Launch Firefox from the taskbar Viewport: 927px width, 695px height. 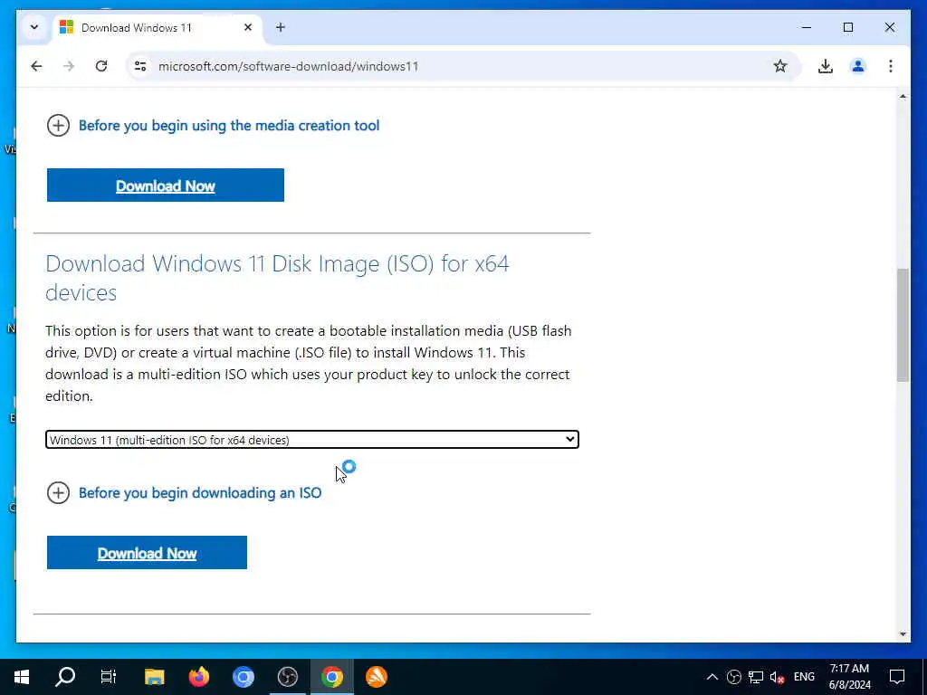click(198, 677)
